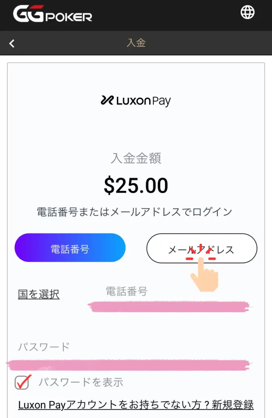Open the 国を選択 country selector
The width and height of the screenshot is (272, 418).
point(39,294)
